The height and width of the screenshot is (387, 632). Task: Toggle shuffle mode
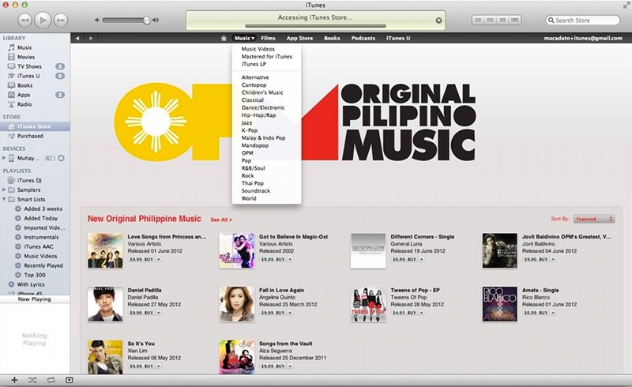[32, 380]
